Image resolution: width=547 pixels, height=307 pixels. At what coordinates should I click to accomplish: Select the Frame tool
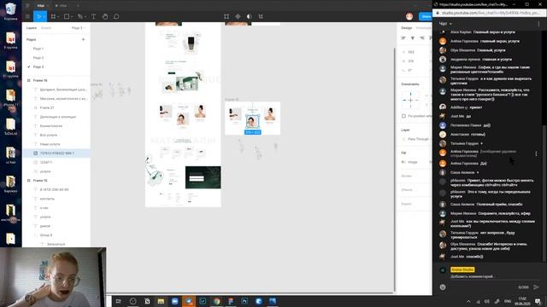(x=53, y=16)
